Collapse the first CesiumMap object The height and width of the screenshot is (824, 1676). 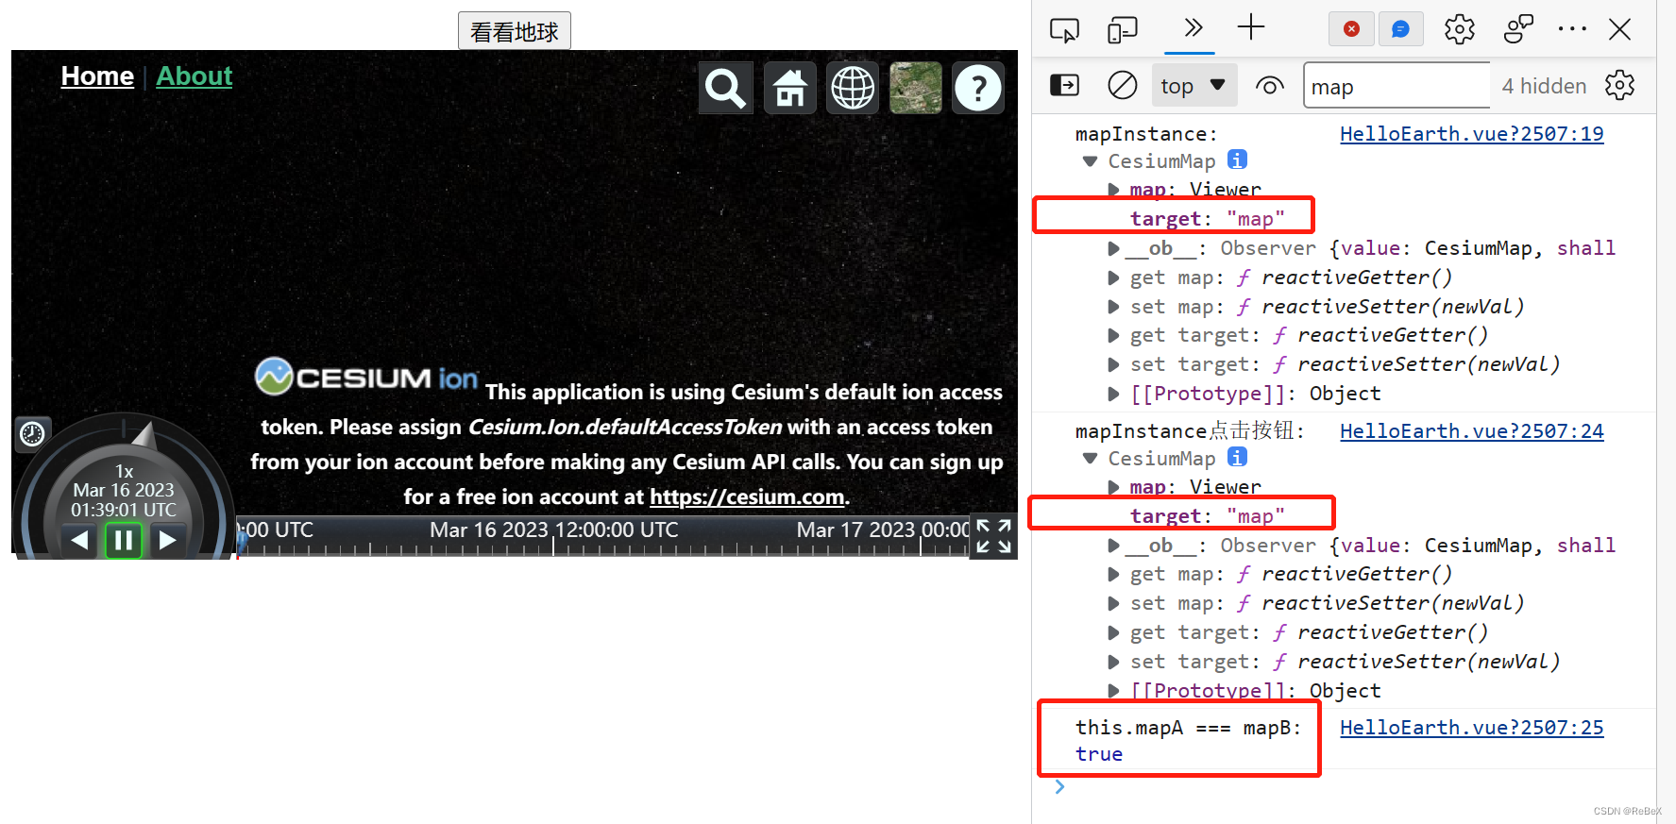[1090, 161]
